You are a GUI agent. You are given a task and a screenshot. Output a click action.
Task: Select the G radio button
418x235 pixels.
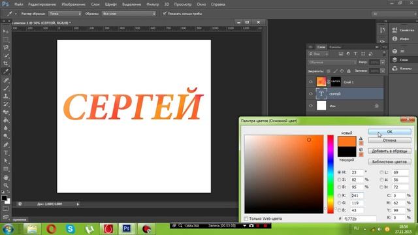coord(340,203)
